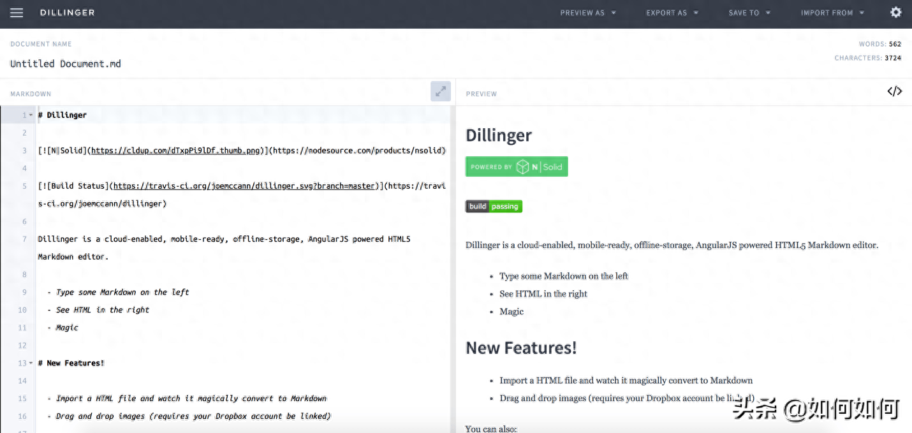Click 'Dillinger is a cloud-enabled' paragraph in preview
Viewport: 912px width, 433px height.
(672, 245)
